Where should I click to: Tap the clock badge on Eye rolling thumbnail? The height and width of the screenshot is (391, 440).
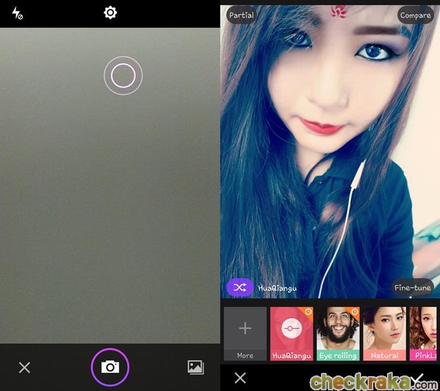[x=354, y=312]
